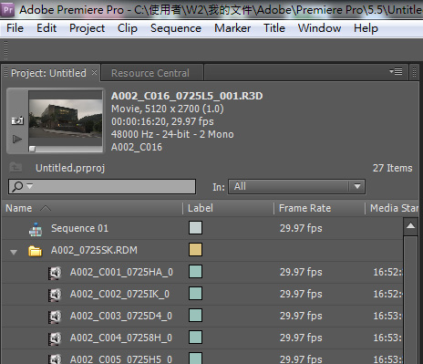Image resolution: width=423 pixels, height=364 pixels.
Task: Open the Clip menu
Action: (x=128, y=28)
